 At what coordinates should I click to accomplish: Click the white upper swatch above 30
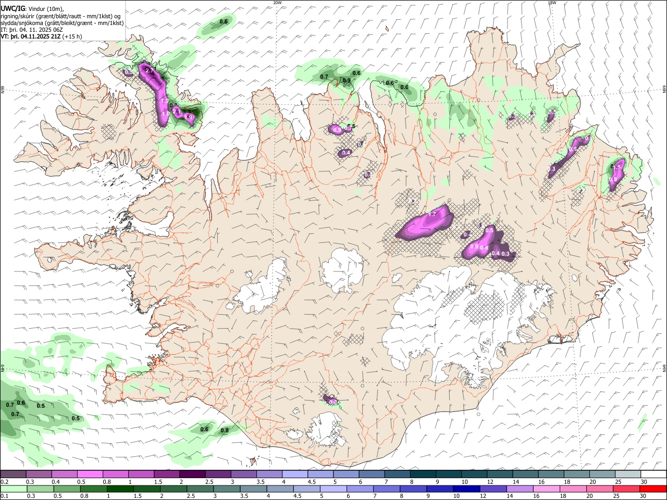pos(653,474)
